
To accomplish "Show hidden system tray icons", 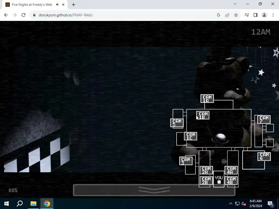I will [x=231, y=204].
